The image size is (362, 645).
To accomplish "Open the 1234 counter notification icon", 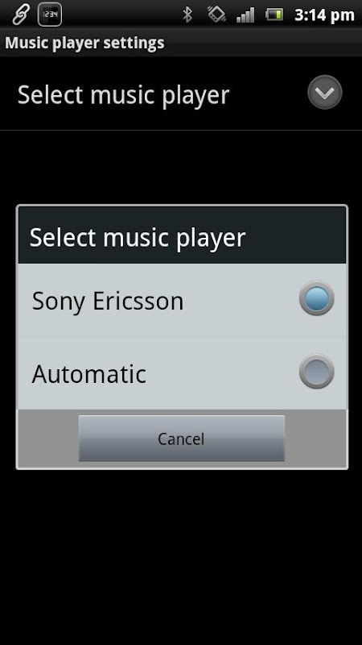I will 50,15.
